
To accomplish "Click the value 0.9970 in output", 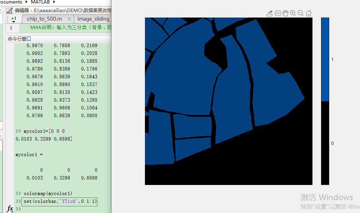I will (x=35, y=46).
